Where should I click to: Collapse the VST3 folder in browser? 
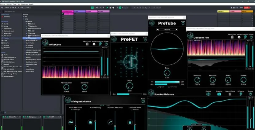tap(24, 19)
